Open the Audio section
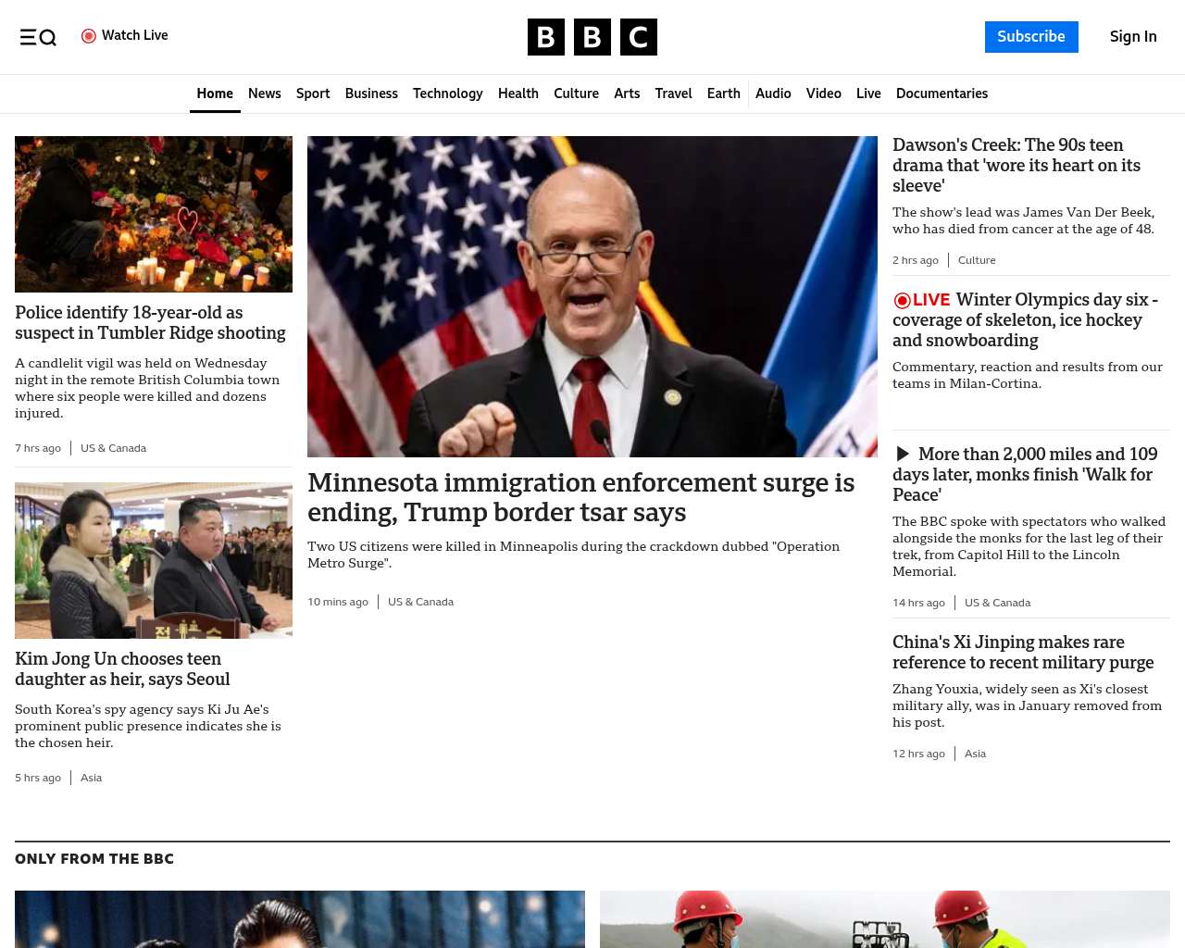This screenshot has width=1185, height=948. point(773,94)
